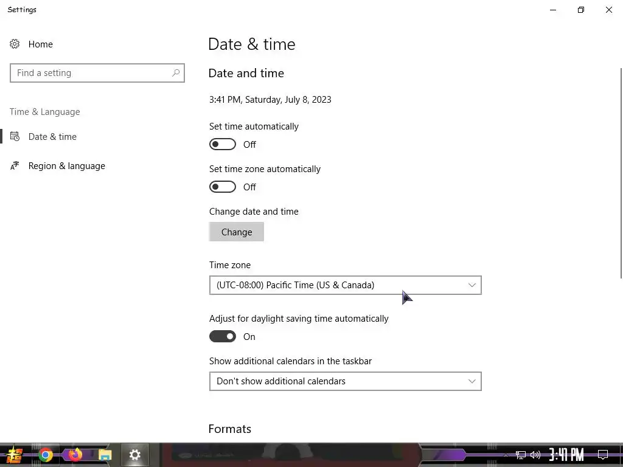
Task: Click the search magnifier in Find a setting
Action: click(176, 73)
